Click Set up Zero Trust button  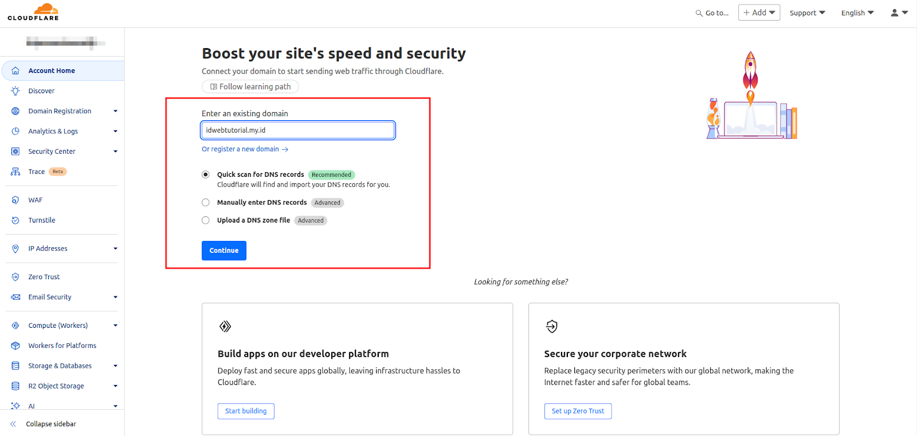click(578, 411)
